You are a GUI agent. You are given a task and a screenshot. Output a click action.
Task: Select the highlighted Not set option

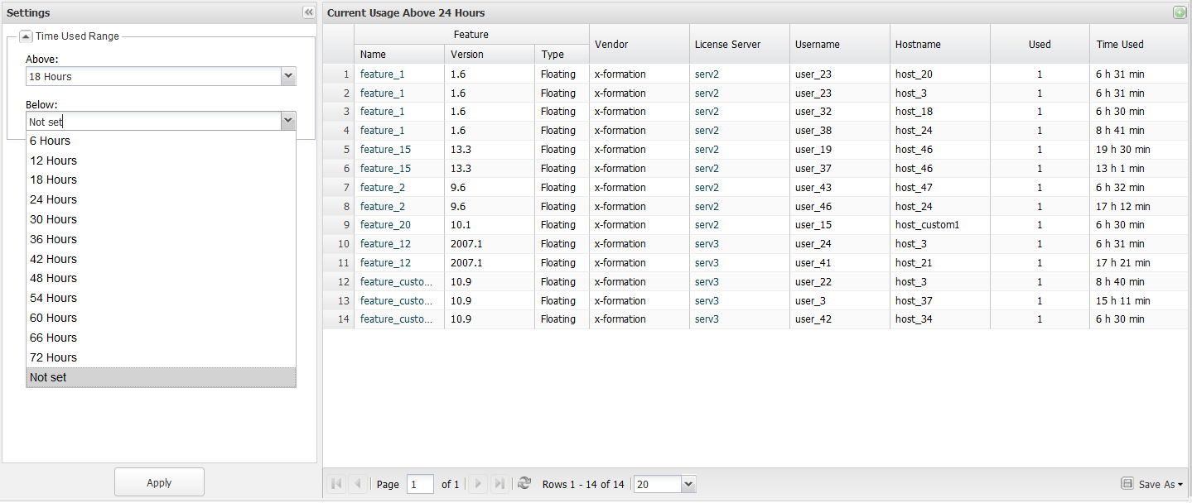pyautogui.click(x=161, y=377)
